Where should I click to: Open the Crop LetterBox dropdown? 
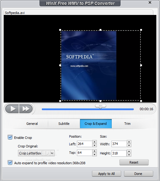pyautogui.click(x=36, y=153)
